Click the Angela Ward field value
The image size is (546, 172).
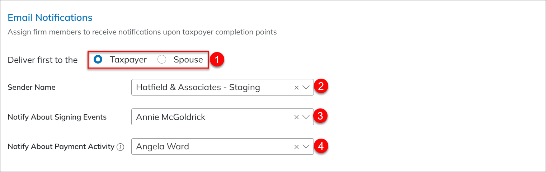pyautogui.click(x=163, y=147)
